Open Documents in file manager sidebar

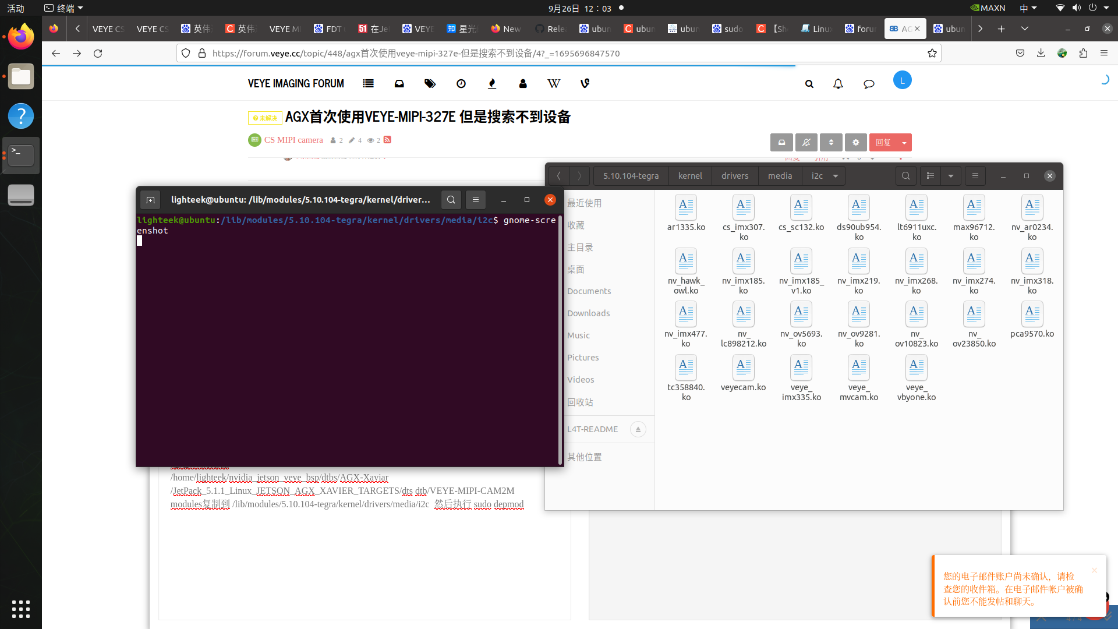coord(589,291)
